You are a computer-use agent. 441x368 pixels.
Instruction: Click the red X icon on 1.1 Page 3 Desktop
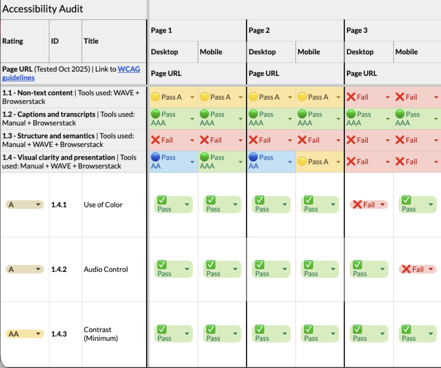click(x=352, y=97)
